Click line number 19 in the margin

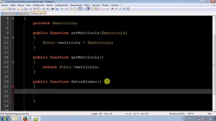pyautogui.click(x=6, y=82)
